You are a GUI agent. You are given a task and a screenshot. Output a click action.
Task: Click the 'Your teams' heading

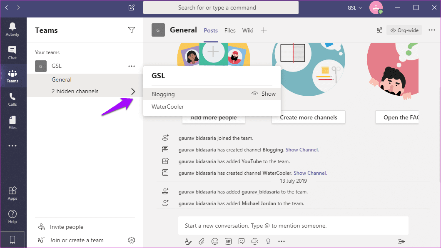click(x=47, y=52)
